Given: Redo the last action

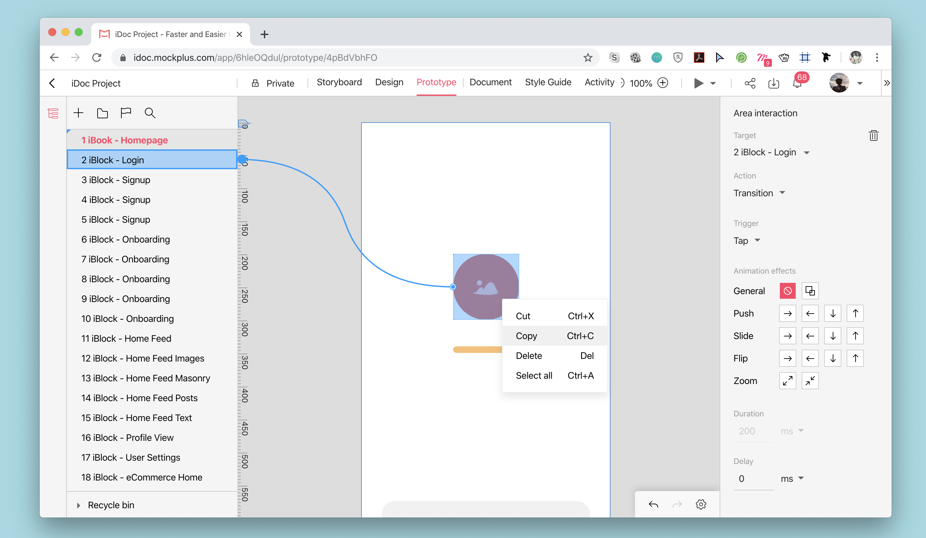Looking at the screenshot, I should 677,504.
